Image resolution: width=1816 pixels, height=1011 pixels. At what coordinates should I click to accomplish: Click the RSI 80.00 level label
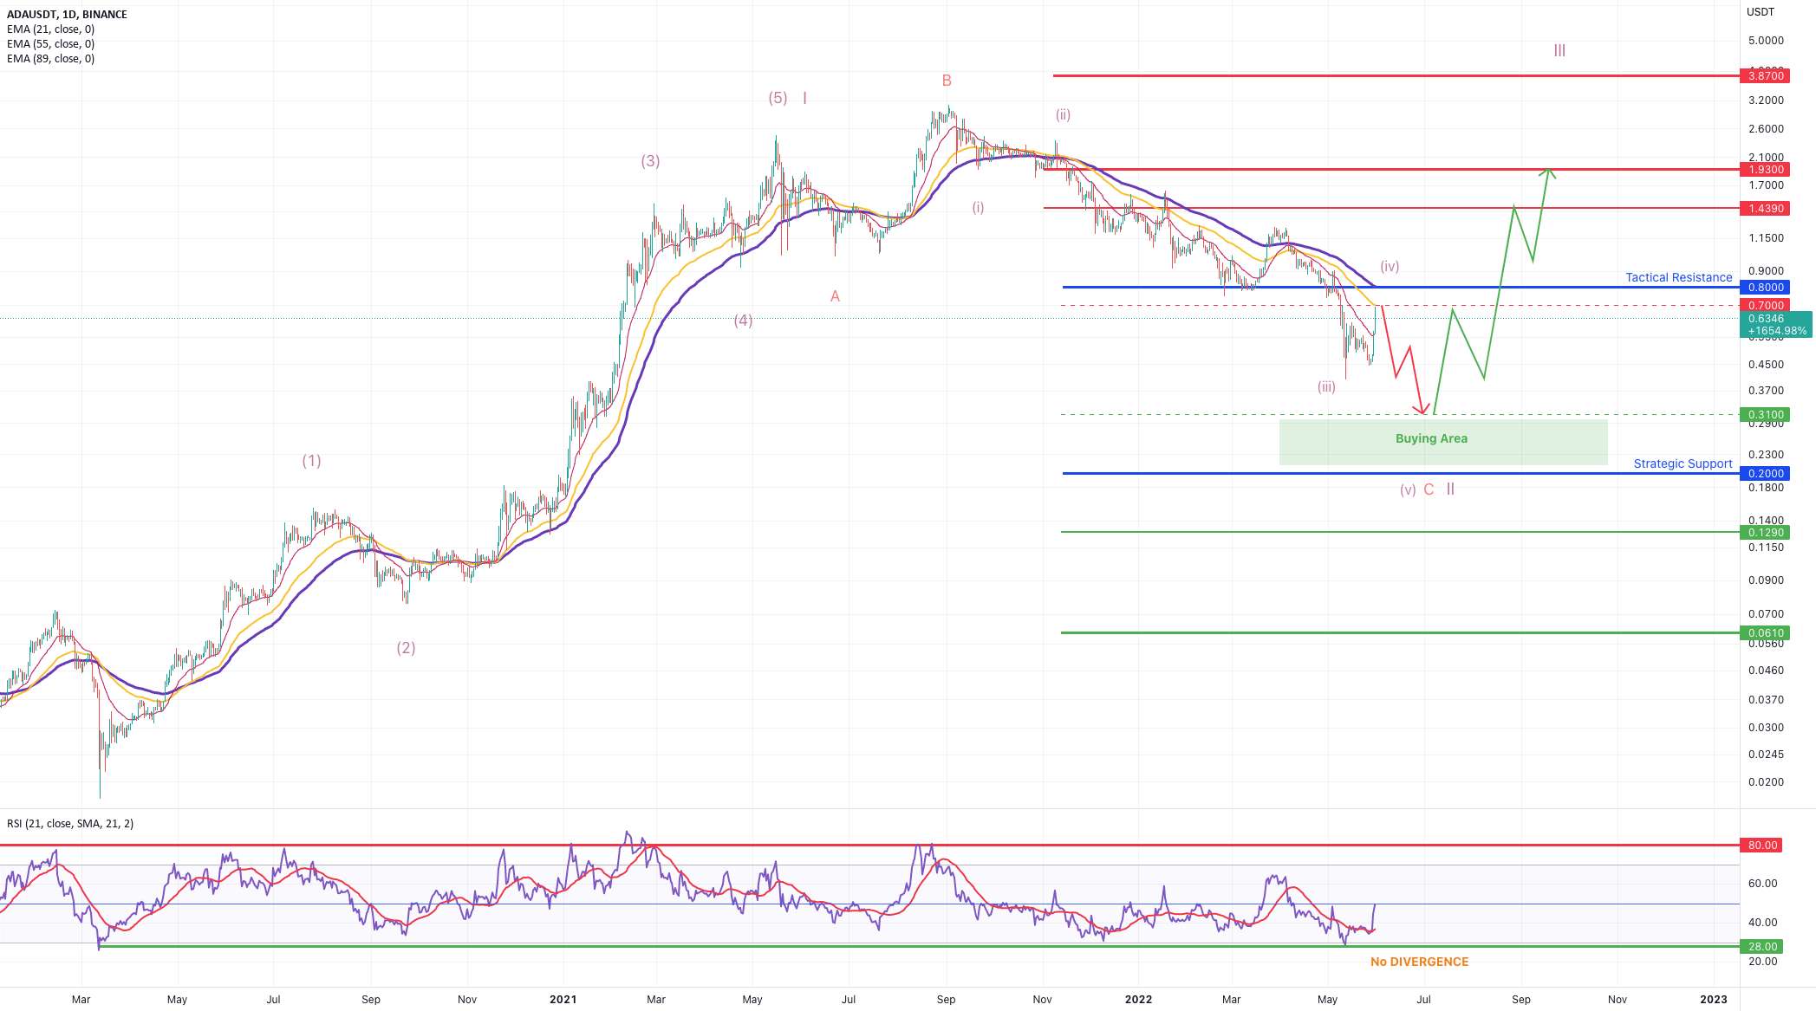(x=1762, y=846)
